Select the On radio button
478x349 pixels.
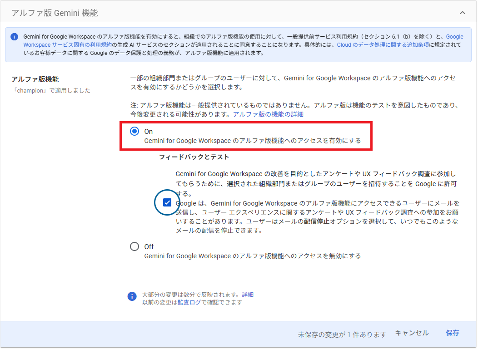coord(134,131)
